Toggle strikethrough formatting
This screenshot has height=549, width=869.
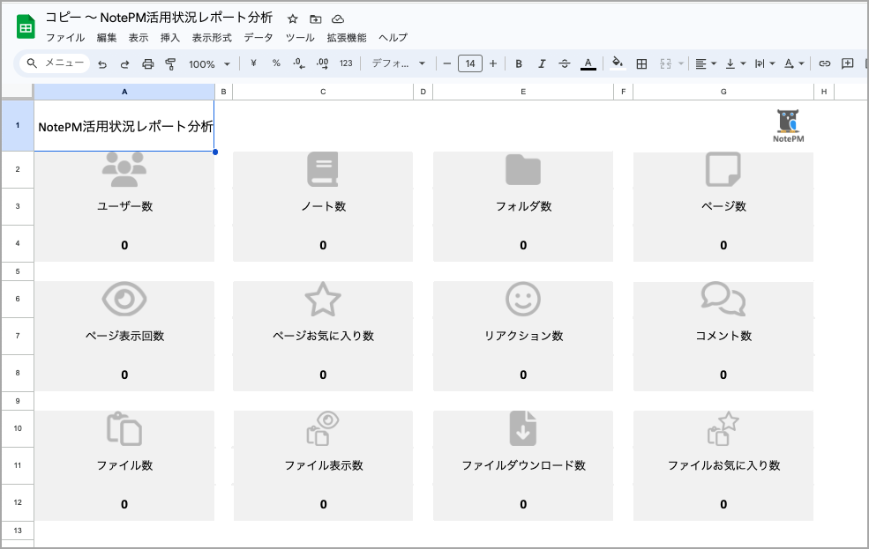click(x=564, y=63)
